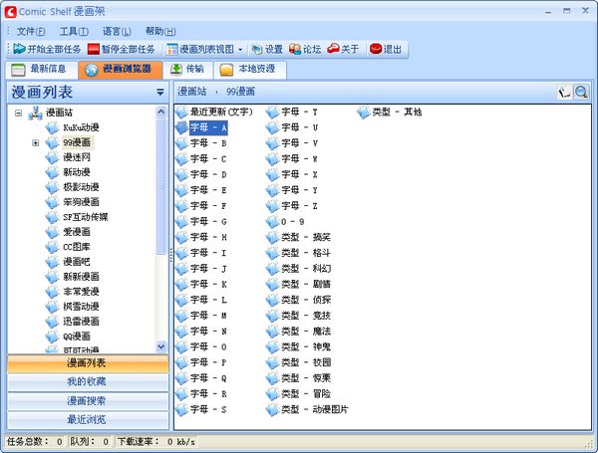598x453 pixels.
Task: Click the 字母 - A folder icon
Action: (182, 127)
